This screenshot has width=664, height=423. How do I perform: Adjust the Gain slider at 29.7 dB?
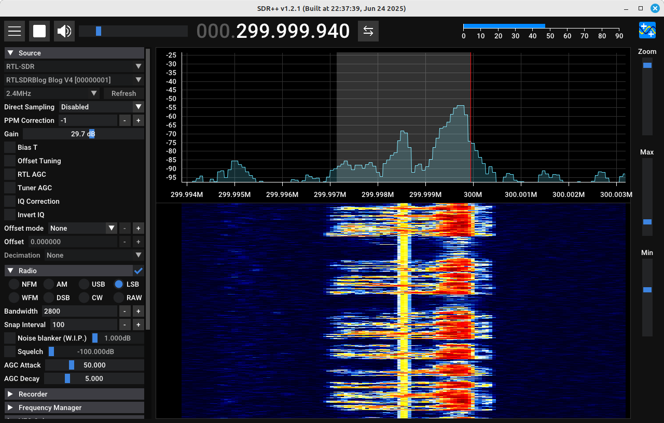pos(84,134)
